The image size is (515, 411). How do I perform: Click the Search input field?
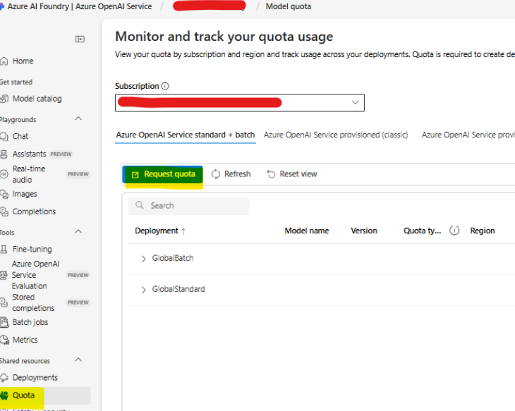[x=189, y=206]
